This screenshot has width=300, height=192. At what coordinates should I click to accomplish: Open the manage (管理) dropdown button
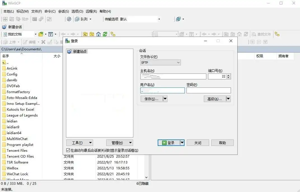tap(120, 143)
